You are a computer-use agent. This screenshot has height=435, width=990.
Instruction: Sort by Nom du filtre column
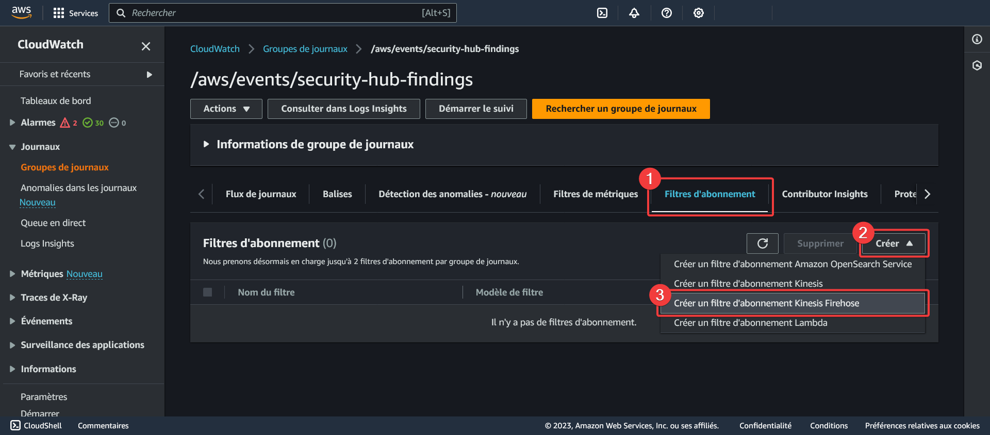pyautogui.click(x=266, y=292)
